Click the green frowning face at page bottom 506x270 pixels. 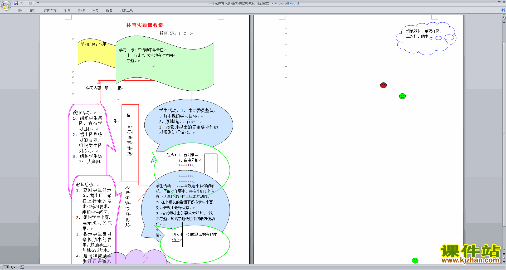point(415,261)
